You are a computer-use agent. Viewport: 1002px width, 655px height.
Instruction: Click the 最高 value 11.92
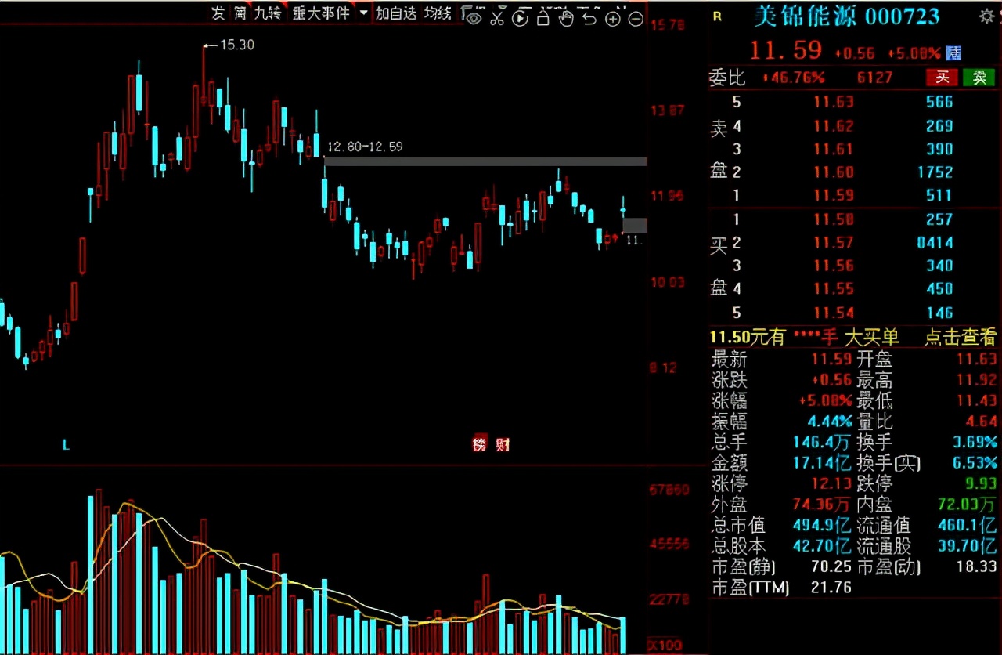[978, 381]
